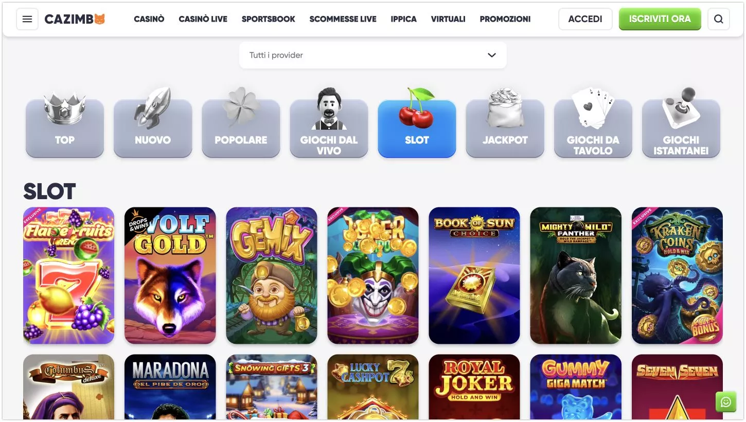The image size is (746, 422).
Task: Open the PROMOZIONI menu item
Action: point(505,19)
